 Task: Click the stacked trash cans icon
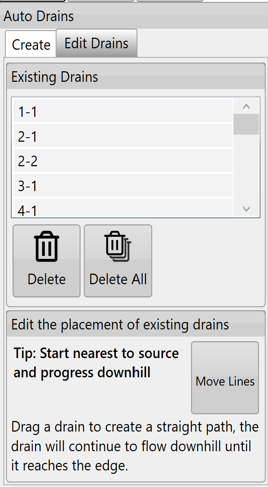[117, 246]
